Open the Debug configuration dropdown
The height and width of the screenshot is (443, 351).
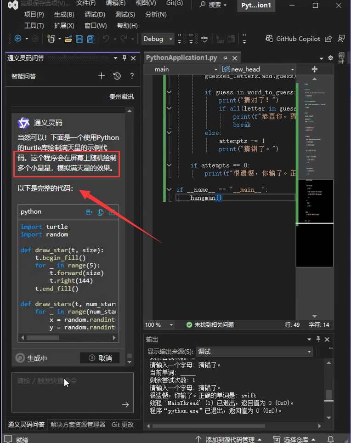[x=158, y=39]
